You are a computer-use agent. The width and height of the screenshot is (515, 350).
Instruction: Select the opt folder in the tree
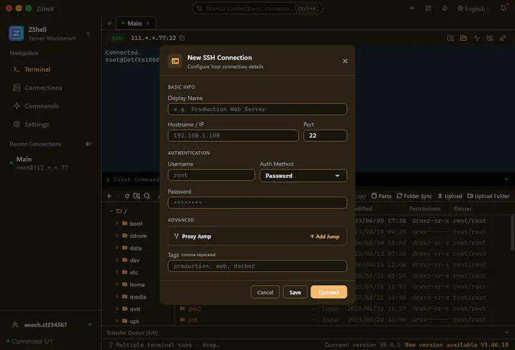tap(134, 321)
